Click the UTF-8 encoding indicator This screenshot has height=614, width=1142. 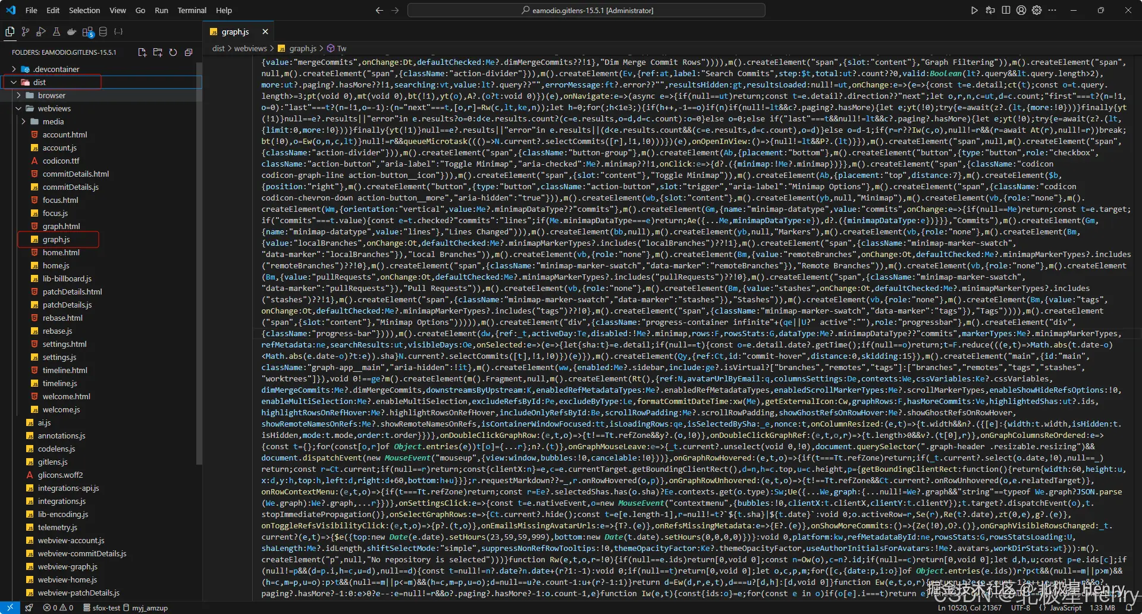tap(1021, 607)
